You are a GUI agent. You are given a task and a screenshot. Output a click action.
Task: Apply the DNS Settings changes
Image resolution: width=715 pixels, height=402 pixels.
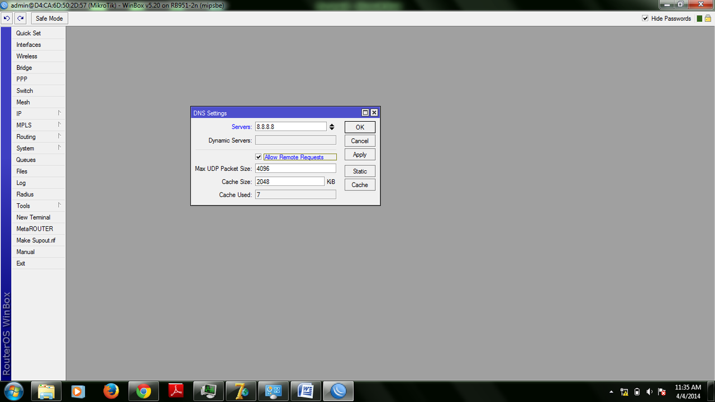pyautogui.click(x=360, y=155)
